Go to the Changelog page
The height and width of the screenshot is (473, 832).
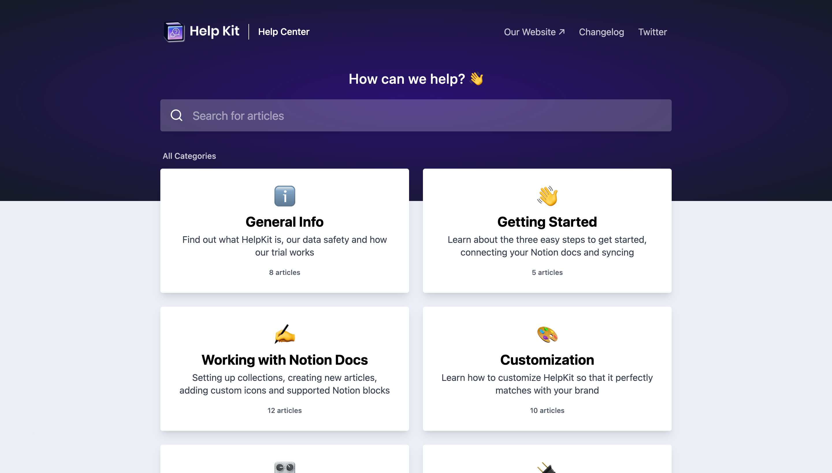pyautogui.click(x=601, y=32)
